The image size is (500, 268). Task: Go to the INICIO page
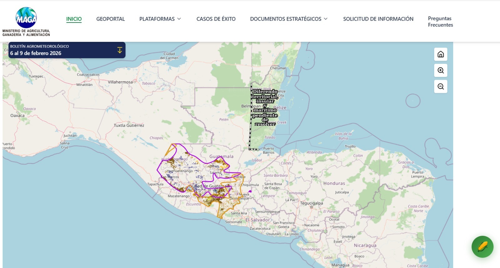click(74, 19)
